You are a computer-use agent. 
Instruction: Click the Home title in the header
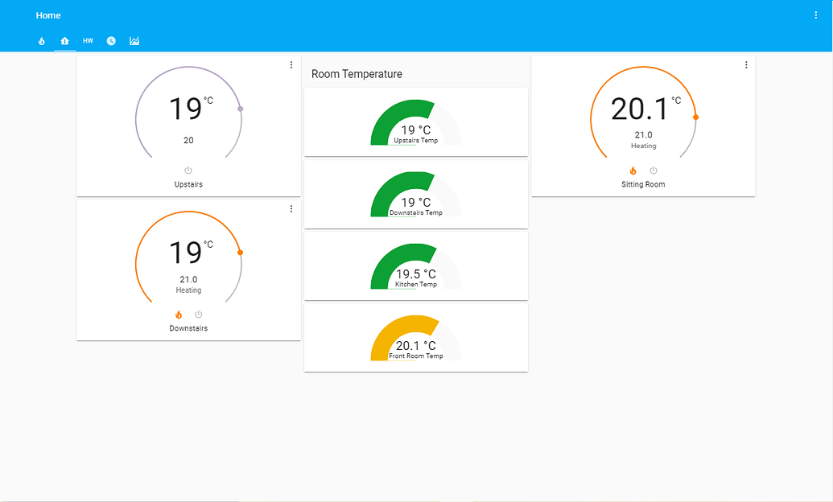(47, 14)
